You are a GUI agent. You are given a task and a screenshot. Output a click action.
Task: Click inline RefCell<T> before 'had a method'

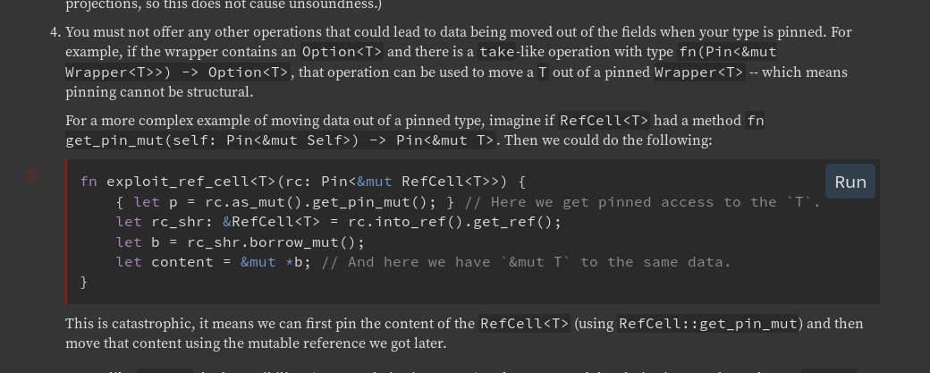[604, 121]
